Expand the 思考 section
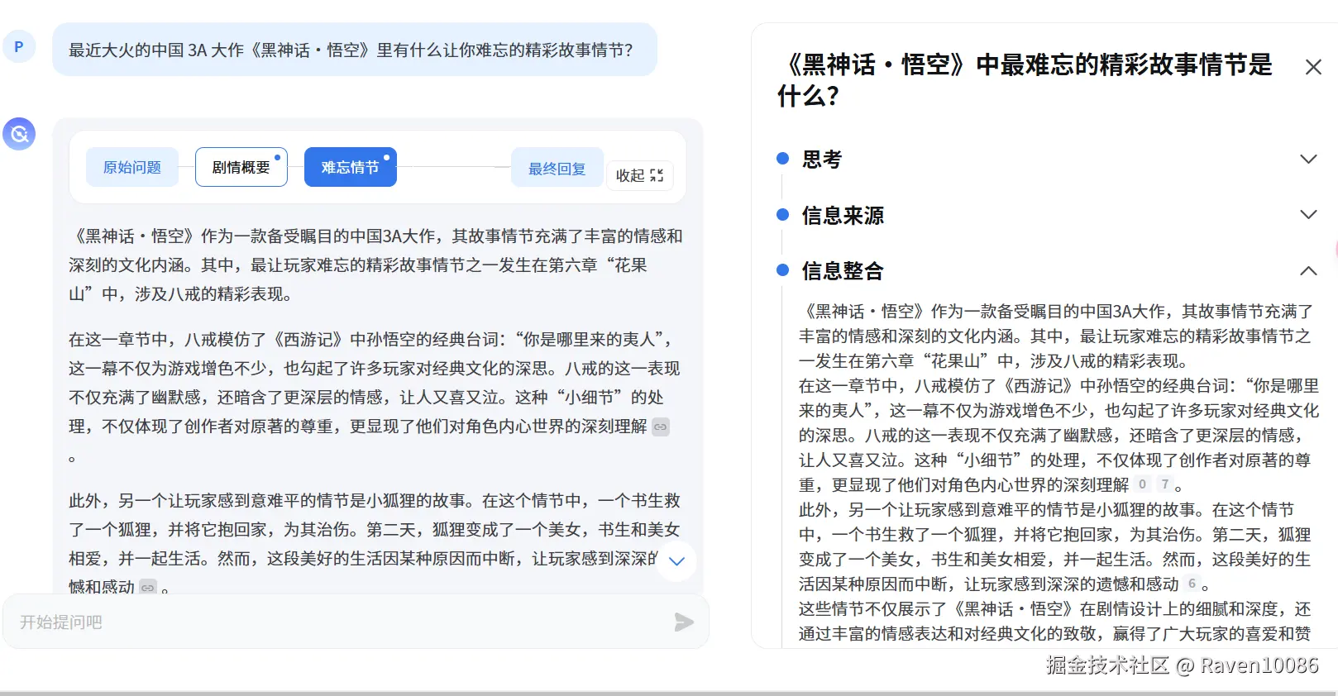 [1308, 160]
